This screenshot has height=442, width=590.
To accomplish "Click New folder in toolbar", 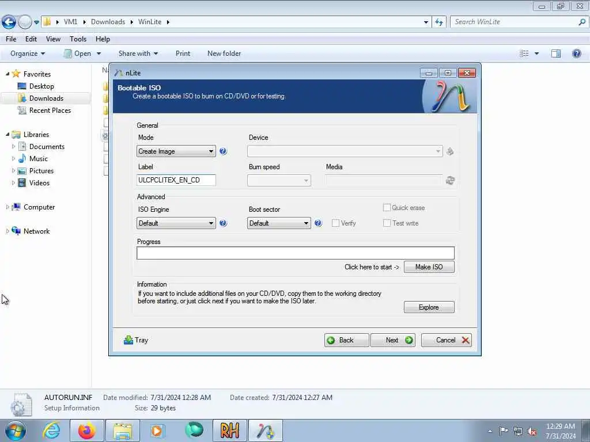I will pyautogui.click(x=224, y=54).
